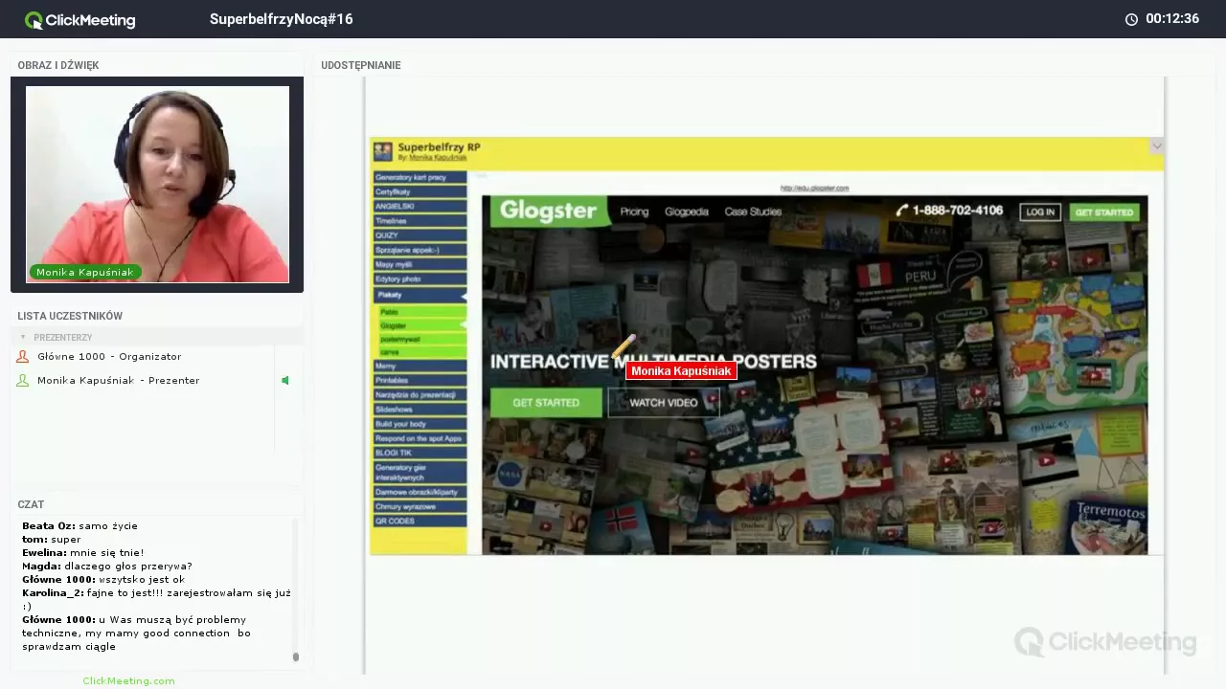Screen dimensions: 1226x689
Task: Click the red Monika Kapuśniak pointer label
Action: pos(681,370)
